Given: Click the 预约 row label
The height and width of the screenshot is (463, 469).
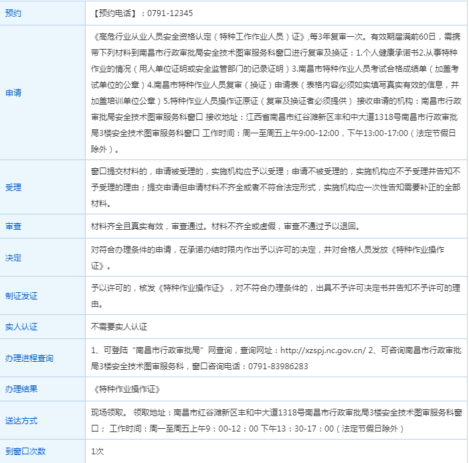Looking at the screenshot, I should pyautogui.click(x=13, y=13).
